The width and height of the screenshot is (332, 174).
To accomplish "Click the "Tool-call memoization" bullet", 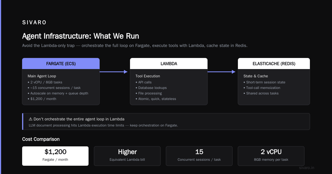I will tap(262, 88).
